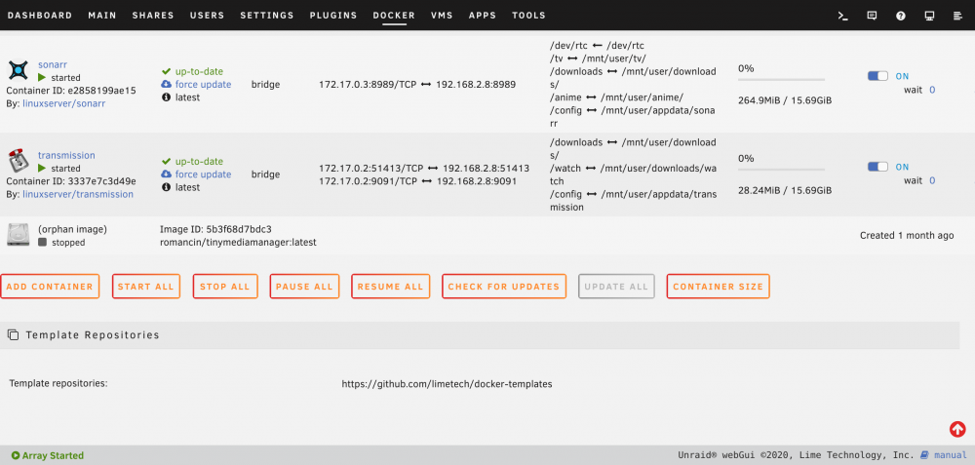Click orphan image stopped square icon
This screenshot has height=465, width=975.
click(x=42, y=243)
